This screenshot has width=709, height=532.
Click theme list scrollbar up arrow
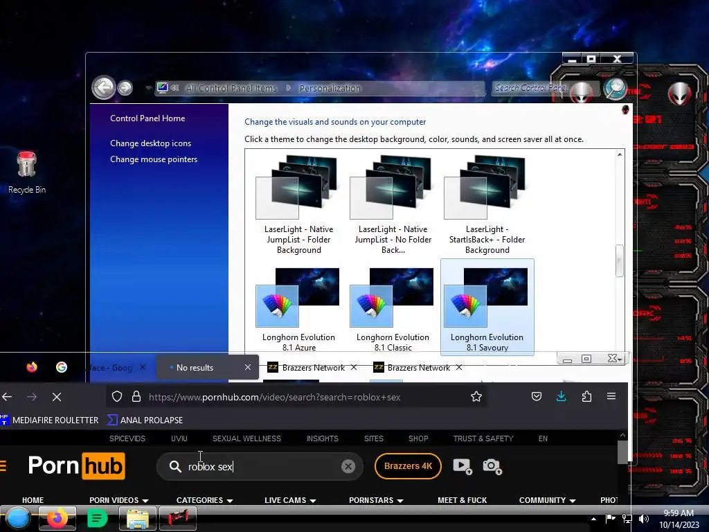620,154
